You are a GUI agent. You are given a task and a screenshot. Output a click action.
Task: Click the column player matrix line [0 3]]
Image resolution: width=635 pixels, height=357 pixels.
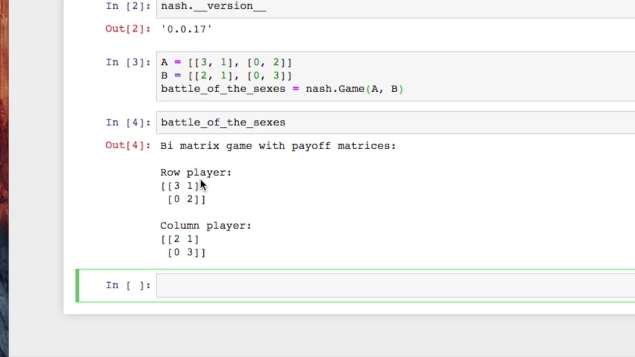pyautogui.click(x=187, y=252)
